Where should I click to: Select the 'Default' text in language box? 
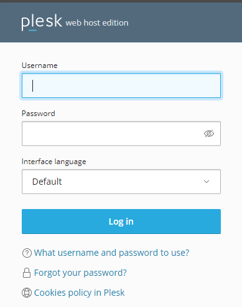point(47,182)
